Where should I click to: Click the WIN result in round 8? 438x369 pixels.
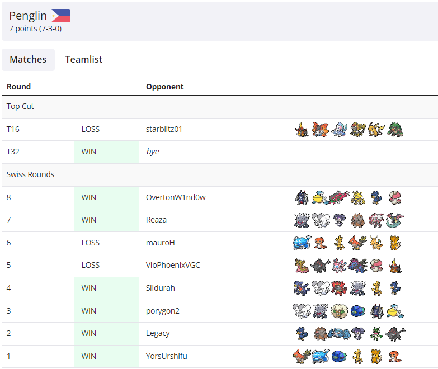[x=89, y=197]
